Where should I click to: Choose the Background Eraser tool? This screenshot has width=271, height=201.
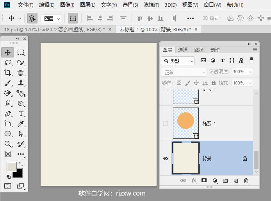7,93
